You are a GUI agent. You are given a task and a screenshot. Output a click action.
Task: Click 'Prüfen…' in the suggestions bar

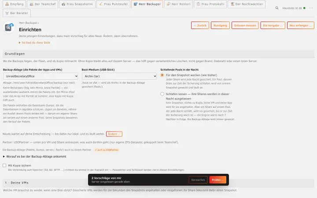pyautogui.click(x=217, y=180)
